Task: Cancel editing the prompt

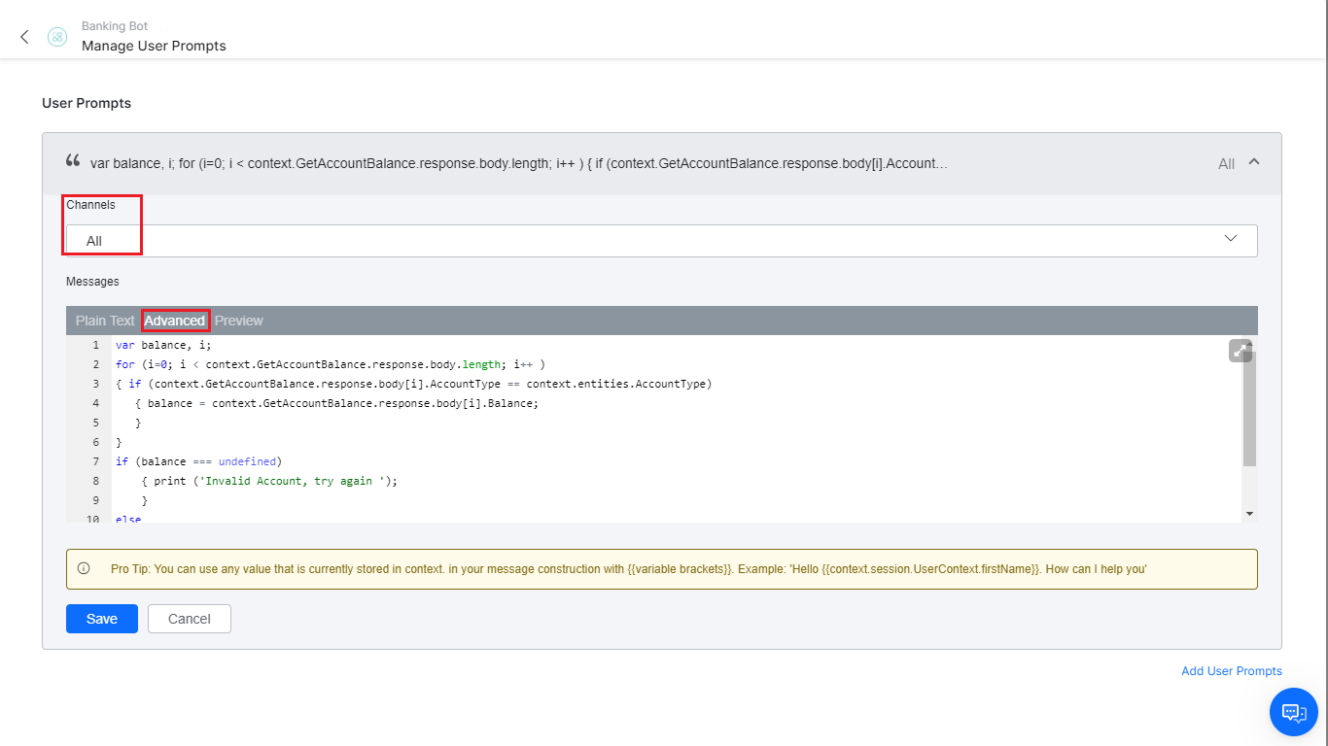Action: (189, 618)
